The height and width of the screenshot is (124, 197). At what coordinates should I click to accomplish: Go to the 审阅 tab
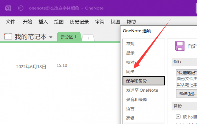pos(100,22)
